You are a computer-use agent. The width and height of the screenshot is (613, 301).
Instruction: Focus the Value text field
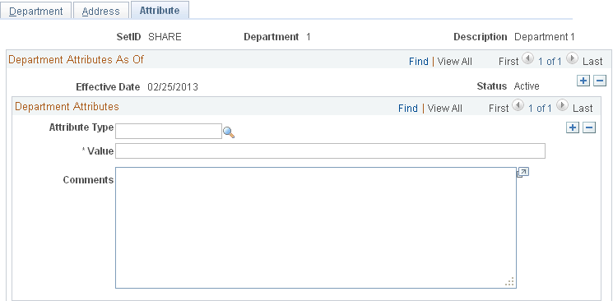[330, 150]
